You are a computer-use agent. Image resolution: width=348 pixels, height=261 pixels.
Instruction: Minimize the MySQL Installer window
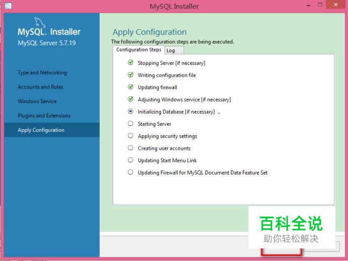pos(308,6)
